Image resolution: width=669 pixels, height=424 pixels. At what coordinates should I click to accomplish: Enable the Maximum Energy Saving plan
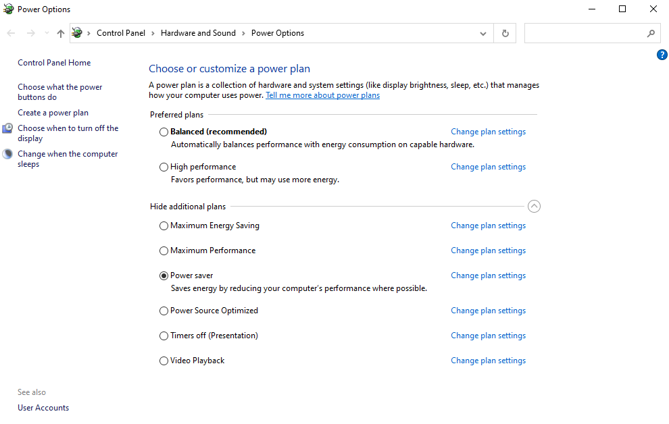[164, 225]
